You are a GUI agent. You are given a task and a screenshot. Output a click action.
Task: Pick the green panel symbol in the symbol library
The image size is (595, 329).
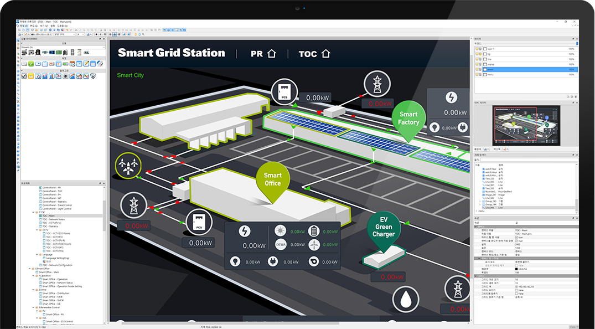[59, 53]
